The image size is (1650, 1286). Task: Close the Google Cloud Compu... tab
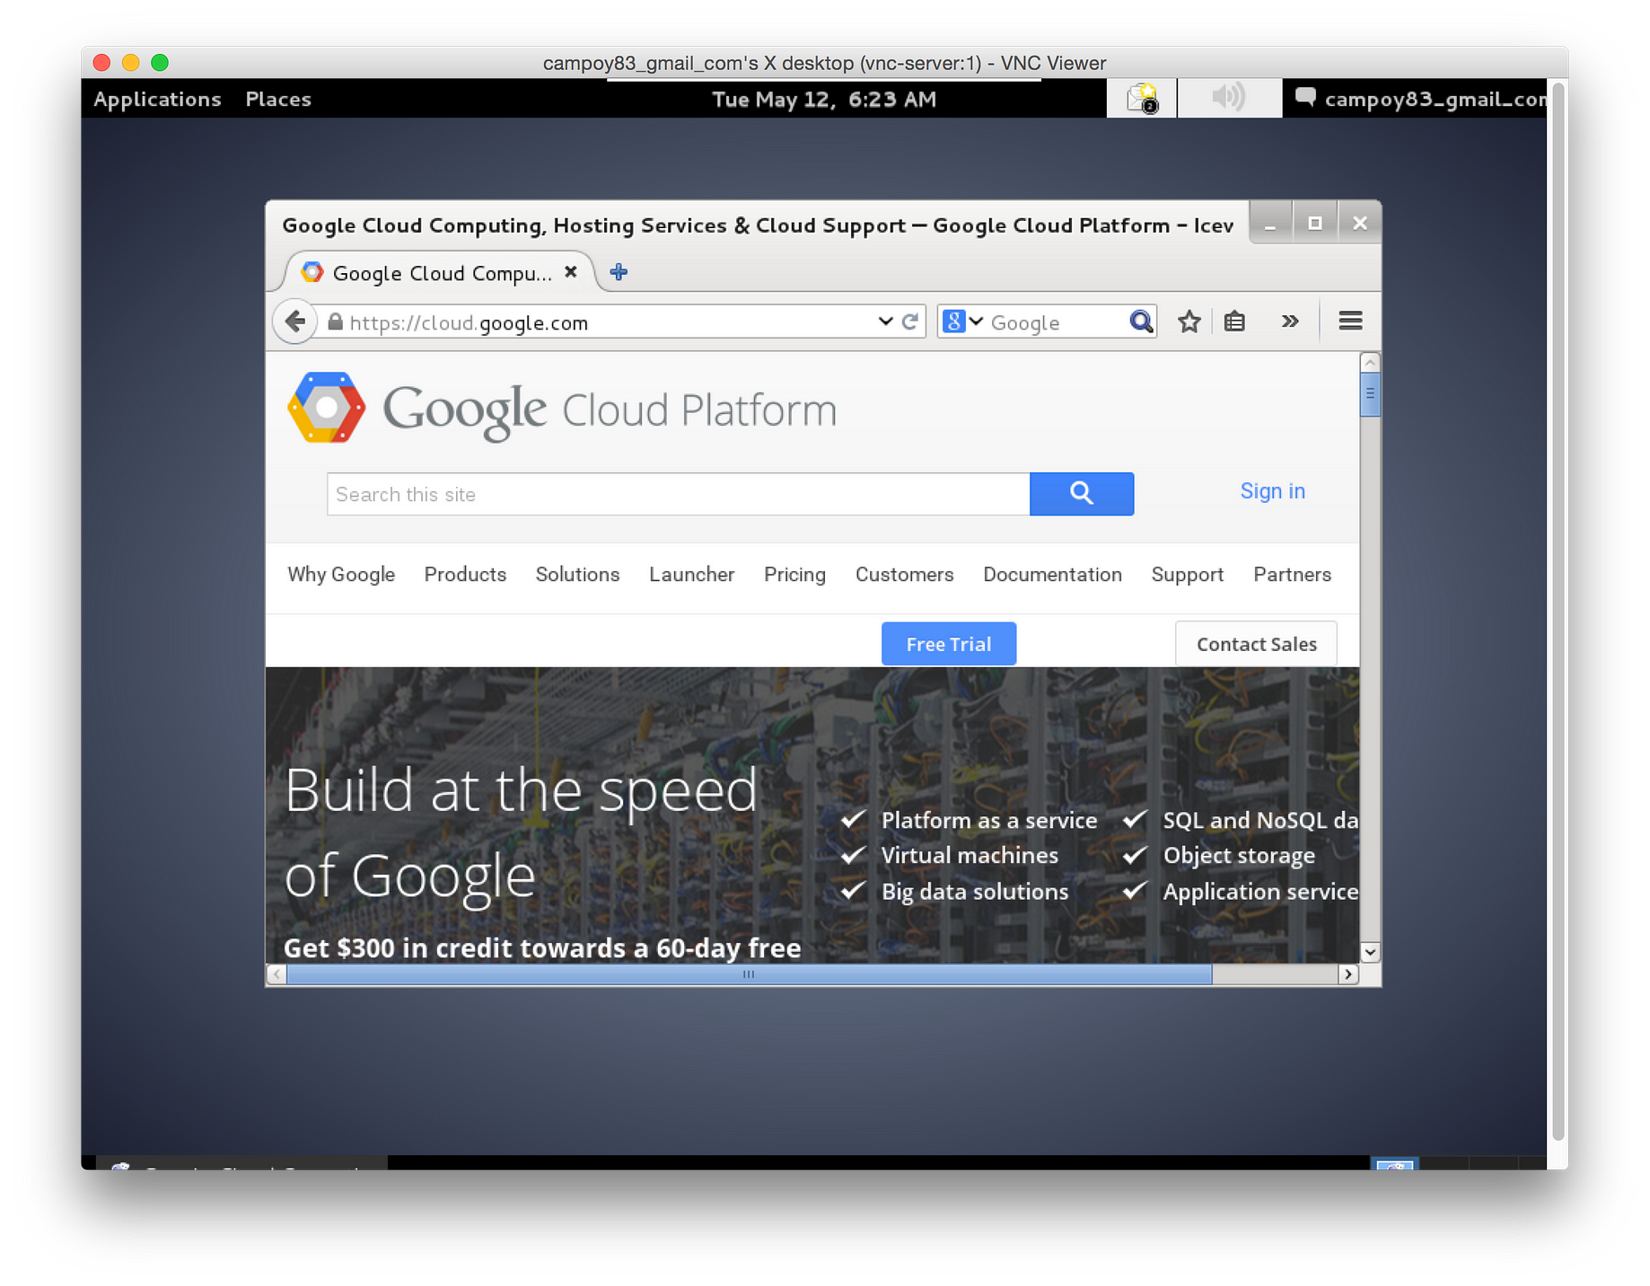tap(571, 272)
